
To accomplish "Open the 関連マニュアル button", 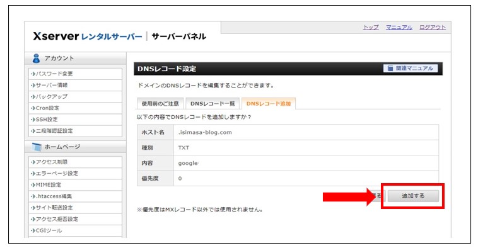I will pyautogui.click(x=411, y=69).
